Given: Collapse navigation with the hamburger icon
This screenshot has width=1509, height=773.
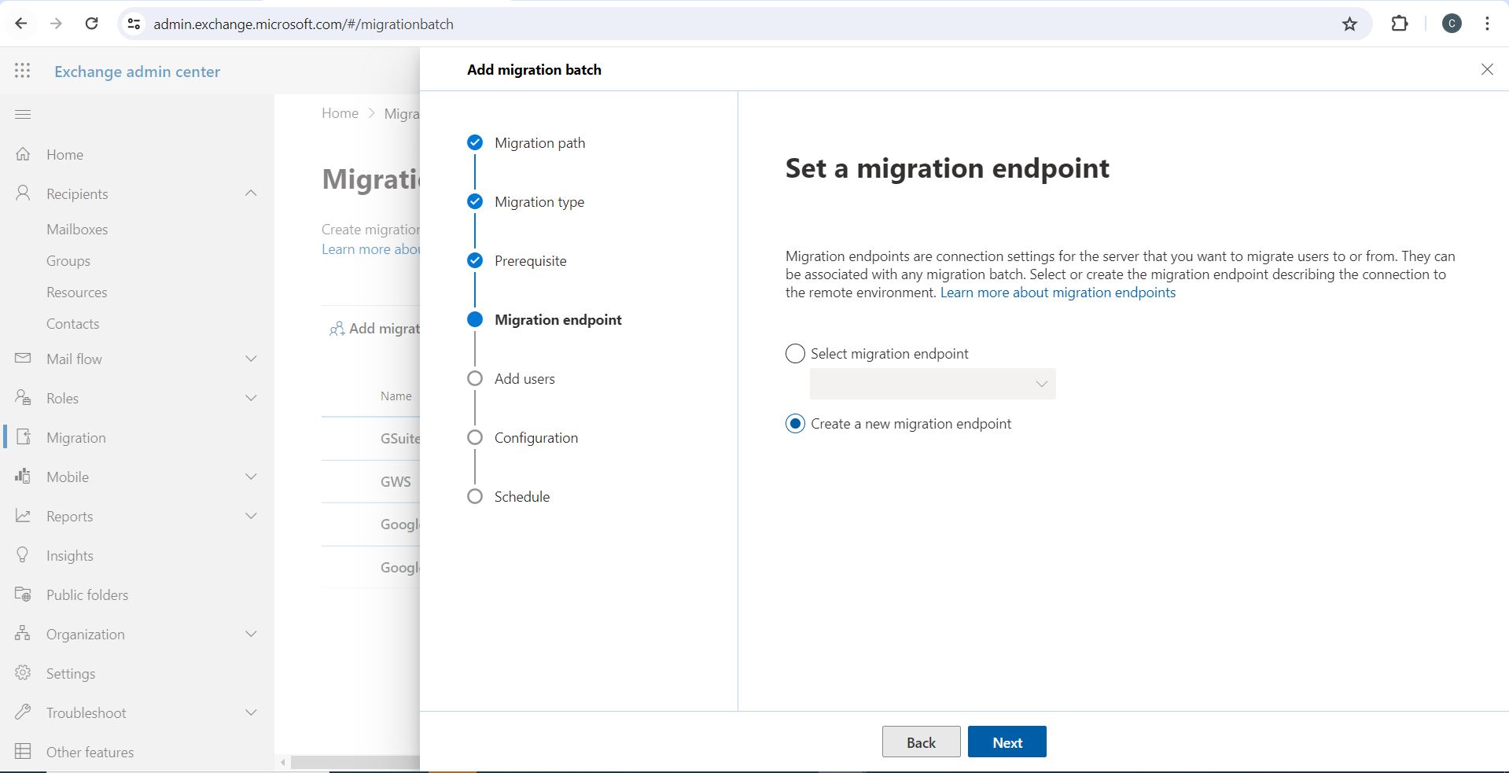Looking at the screenshot, I should click(x=23, y=115).
